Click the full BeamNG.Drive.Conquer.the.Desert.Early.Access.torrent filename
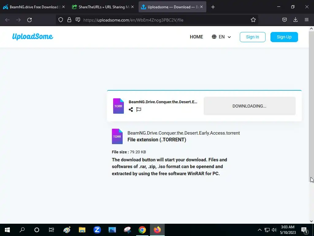Image resolution: width=314 pixels, height=236 pixels. [x=183, y=133]
